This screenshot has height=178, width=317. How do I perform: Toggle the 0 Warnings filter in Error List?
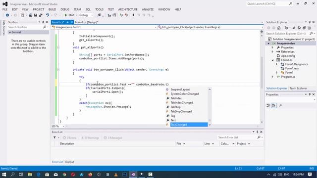tap(90, 138)
